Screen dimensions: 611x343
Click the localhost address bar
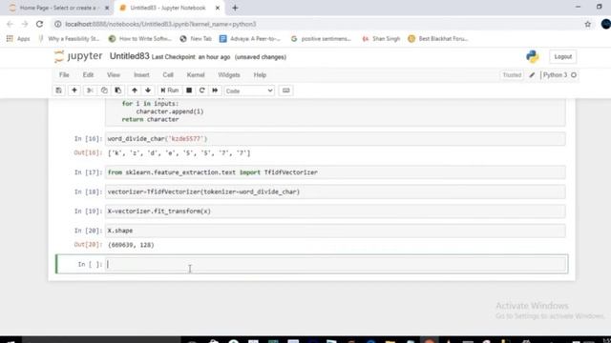320,24
